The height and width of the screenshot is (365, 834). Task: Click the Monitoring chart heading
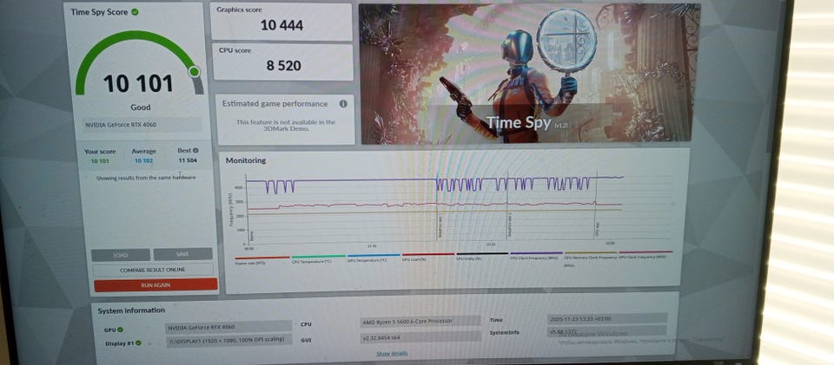[x=246, y=160]
